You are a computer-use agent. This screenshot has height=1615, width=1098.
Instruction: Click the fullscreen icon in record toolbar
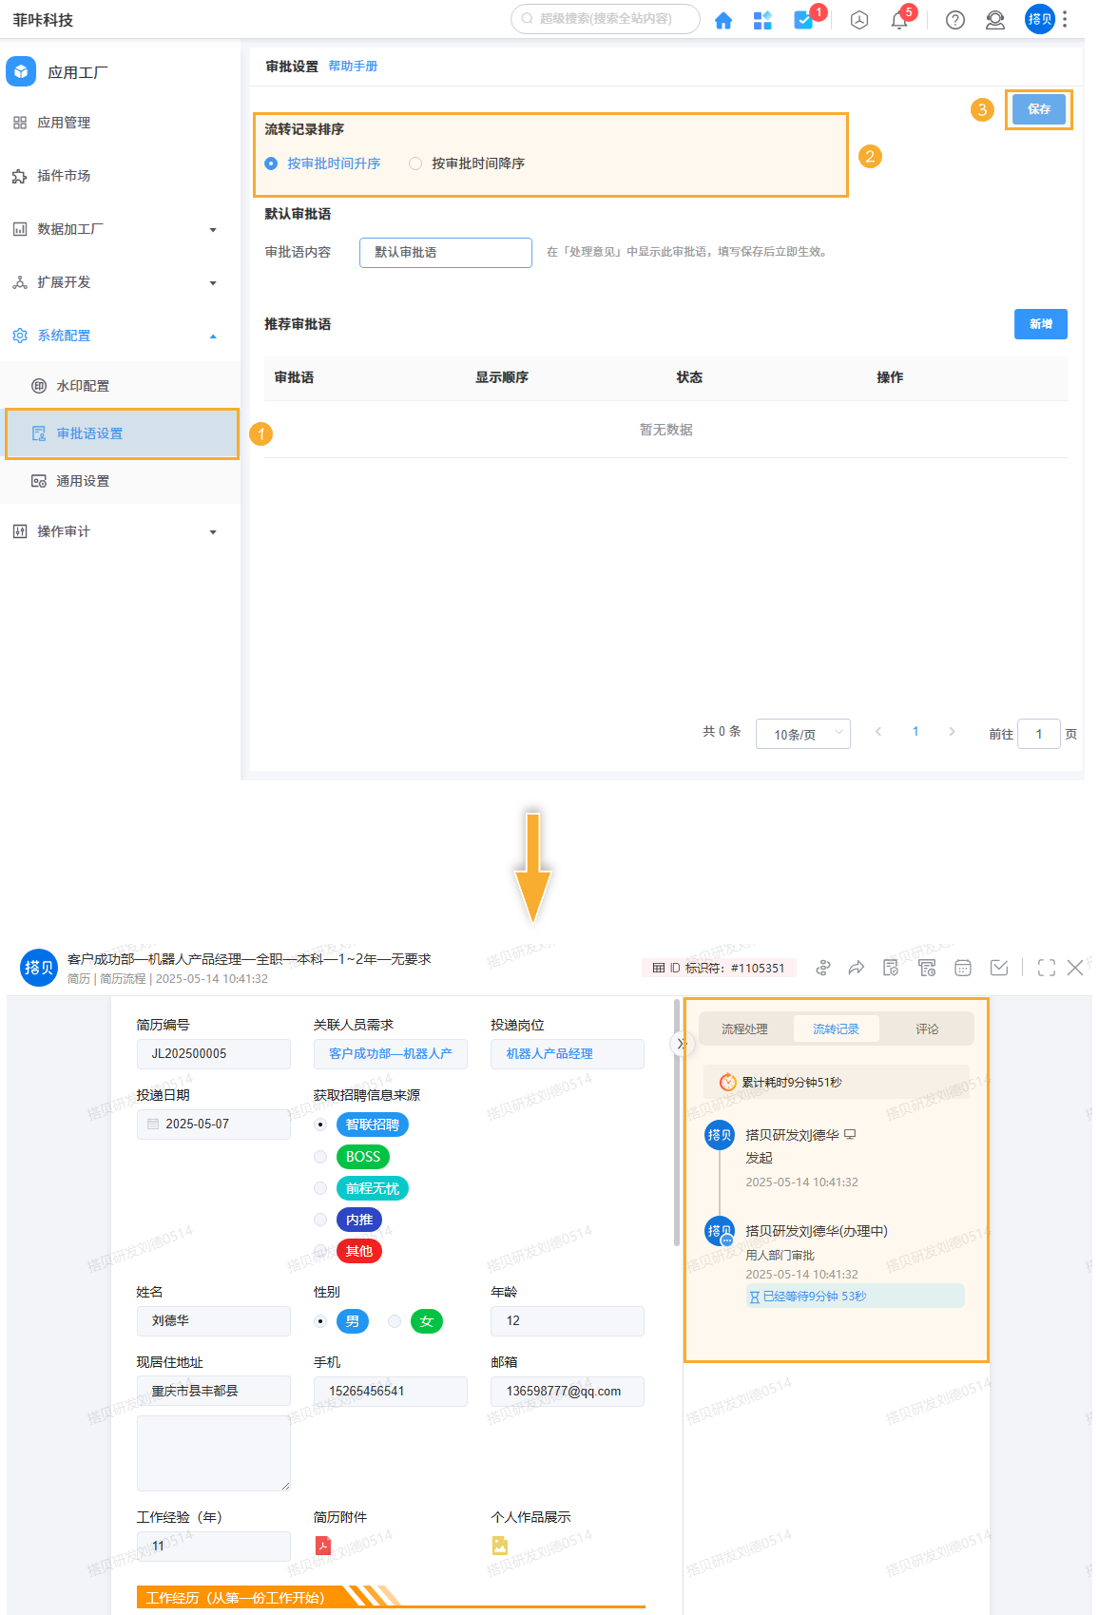click(1047, 968)
